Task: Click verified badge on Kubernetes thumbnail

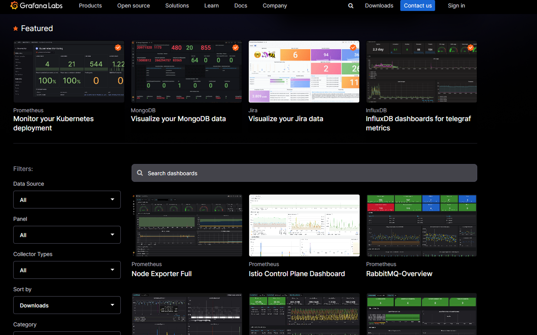Action: [x=118, y=48]
